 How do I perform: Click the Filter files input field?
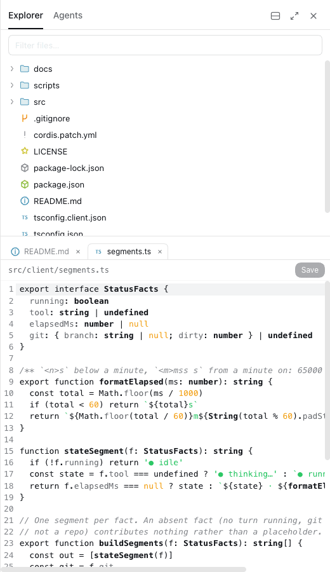click(165, 45)
